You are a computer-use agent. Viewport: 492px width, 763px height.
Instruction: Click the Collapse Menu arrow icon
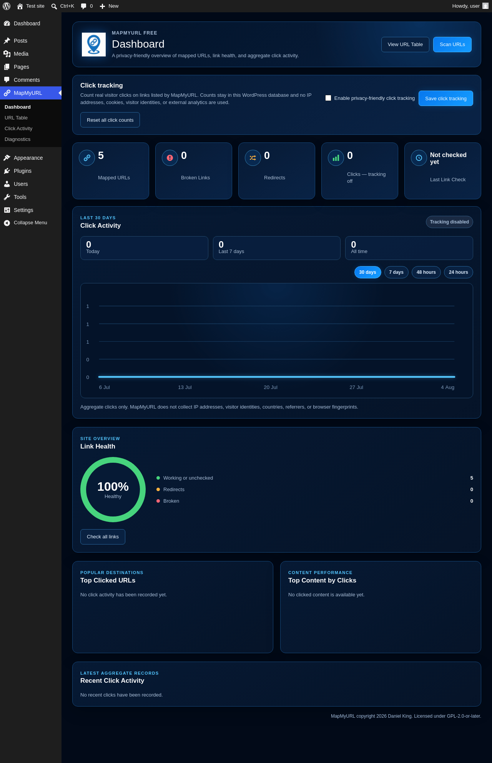click(7, 223)
